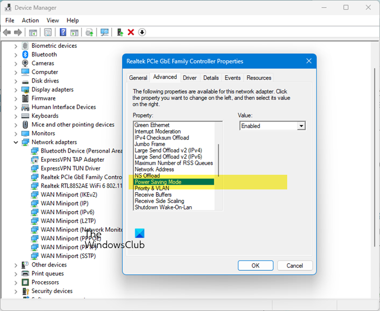Click the red X uninstall device icon

point(131,33)
